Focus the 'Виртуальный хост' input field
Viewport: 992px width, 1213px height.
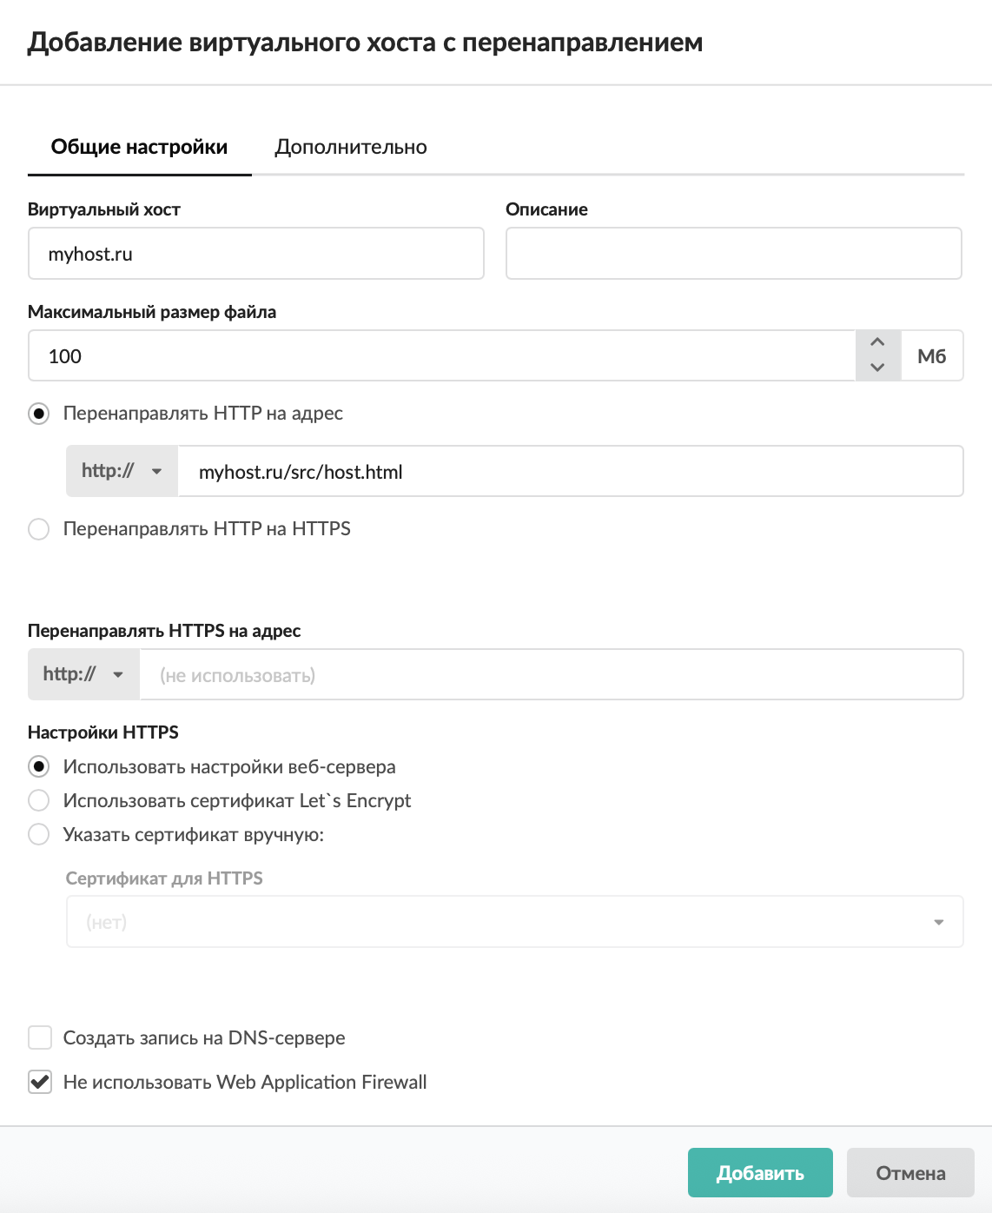[255, 254]
